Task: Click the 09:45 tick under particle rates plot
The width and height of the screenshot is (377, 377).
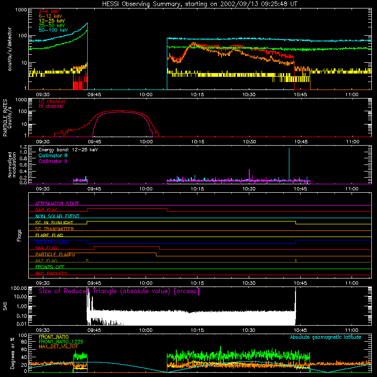Action: click(94, 142)
